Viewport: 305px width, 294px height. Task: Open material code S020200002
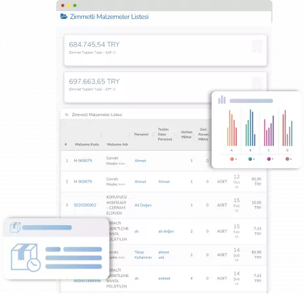tap(85, 205)
